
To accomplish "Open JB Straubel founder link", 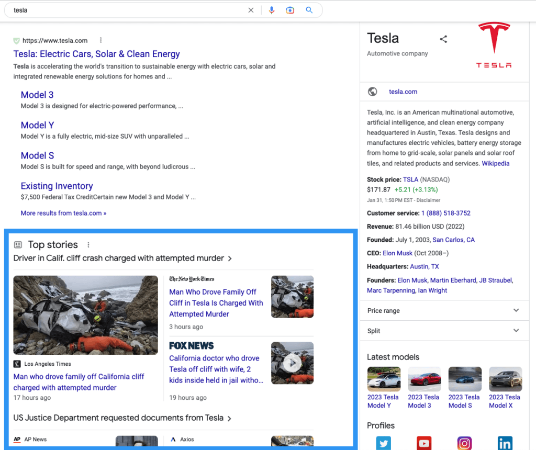I will click(495, 280).
